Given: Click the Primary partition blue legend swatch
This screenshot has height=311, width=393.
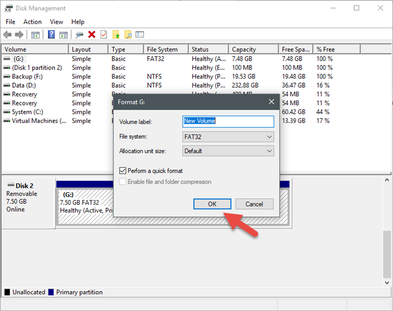Looking at the screenshot, I should point(51,292).
